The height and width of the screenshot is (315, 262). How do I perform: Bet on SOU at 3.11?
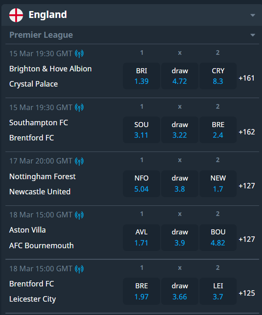pyautogui.click(x=141, y=130)
